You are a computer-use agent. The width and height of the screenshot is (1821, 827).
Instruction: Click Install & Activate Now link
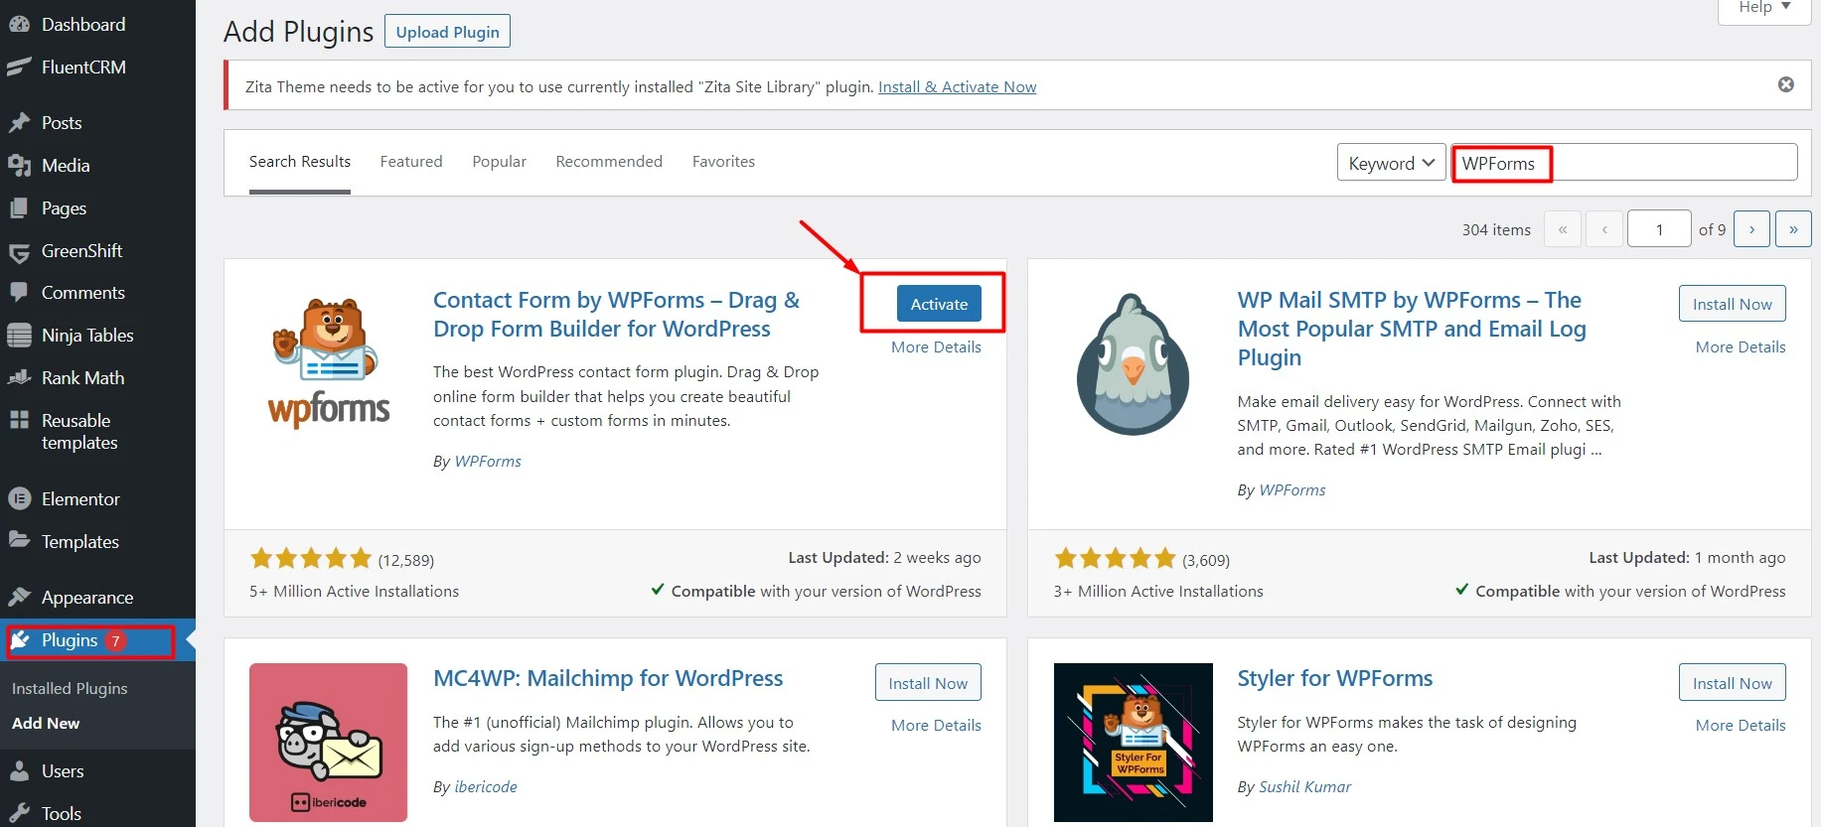(957, 87)
